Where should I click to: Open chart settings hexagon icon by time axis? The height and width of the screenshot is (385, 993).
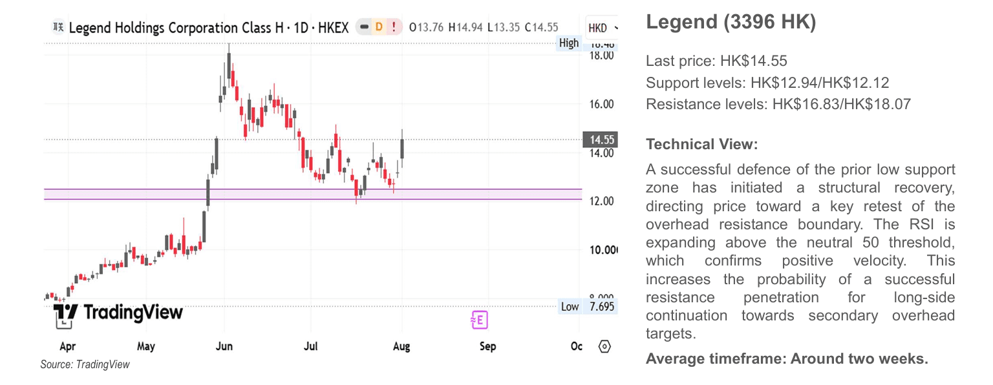tap(604, 346)
